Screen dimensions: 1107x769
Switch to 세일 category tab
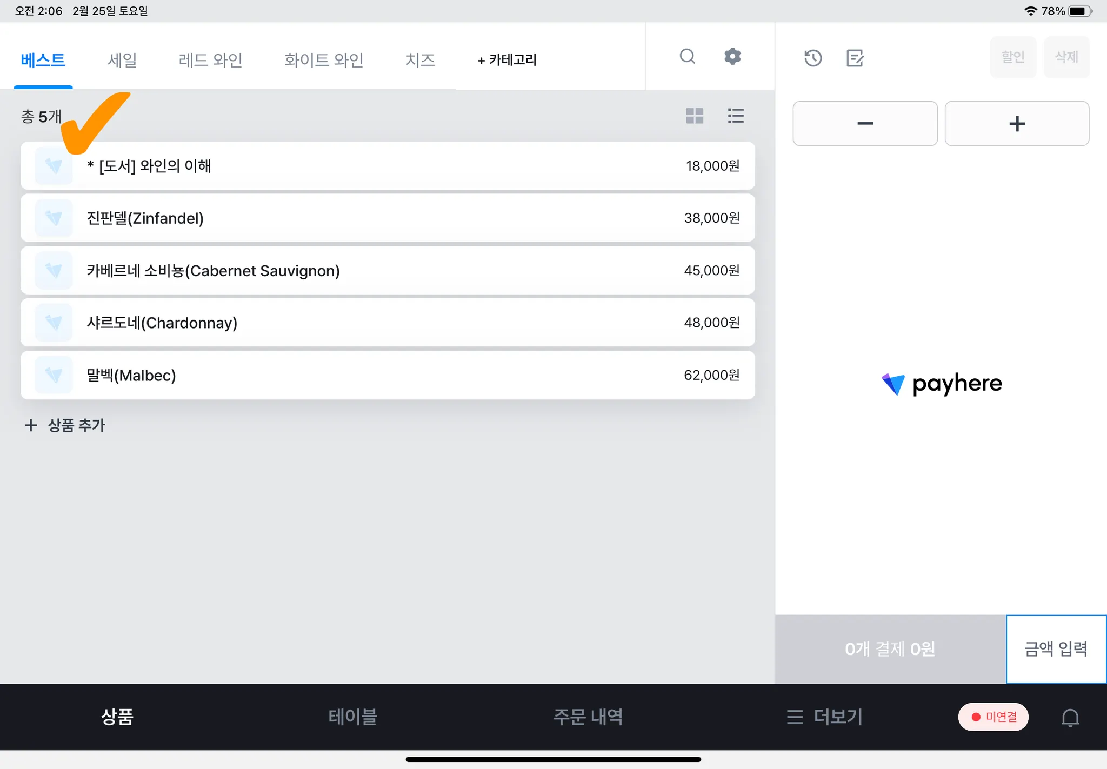[x=122, y=59]
